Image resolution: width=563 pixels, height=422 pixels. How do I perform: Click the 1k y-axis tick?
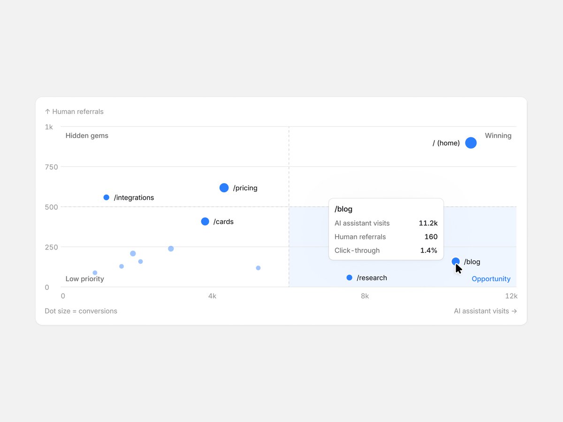tap(49, 127)
